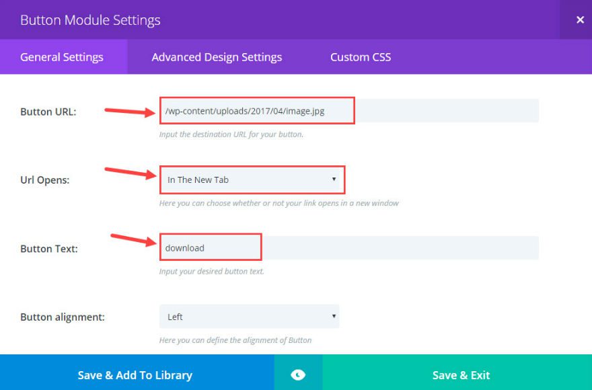This screenshot has width=592, height=390.
Task: Click the Button alignment label
Action: pyautogui.click(x=63, y=317)
